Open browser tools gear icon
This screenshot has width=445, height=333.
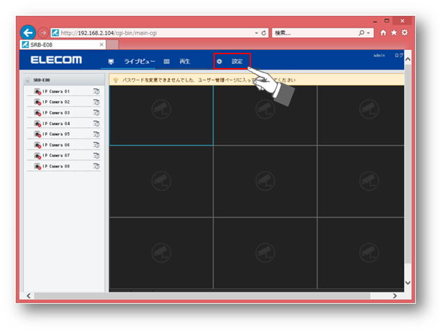[x=405, y=33]
